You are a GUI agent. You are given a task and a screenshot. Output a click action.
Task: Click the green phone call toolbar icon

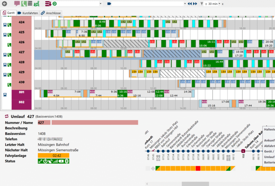tap(23, 4)
